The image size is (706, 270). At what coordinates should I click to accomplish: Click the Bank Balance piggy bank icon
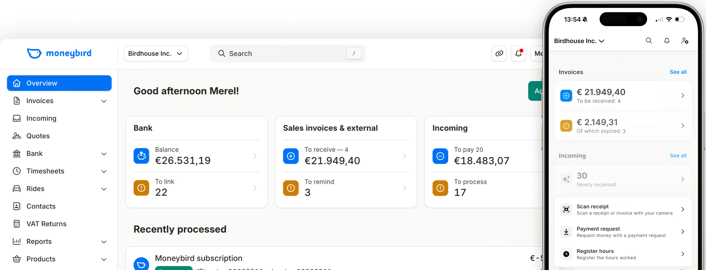coord(141,156)
